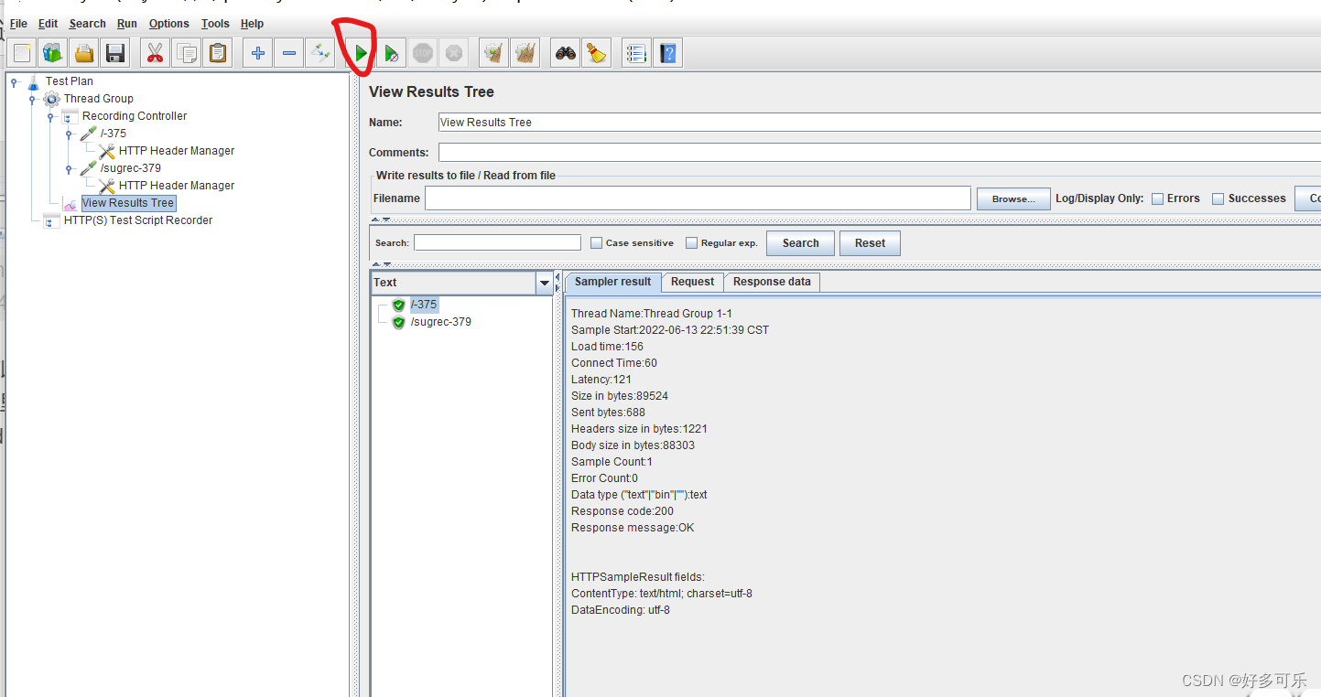Clear results with the single broom icon
The image size is (1321, 697).
pyautogui.click(x=494, y=53)
